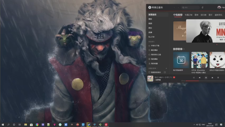Select 视频 (video) in sidebar

(150, 23)
